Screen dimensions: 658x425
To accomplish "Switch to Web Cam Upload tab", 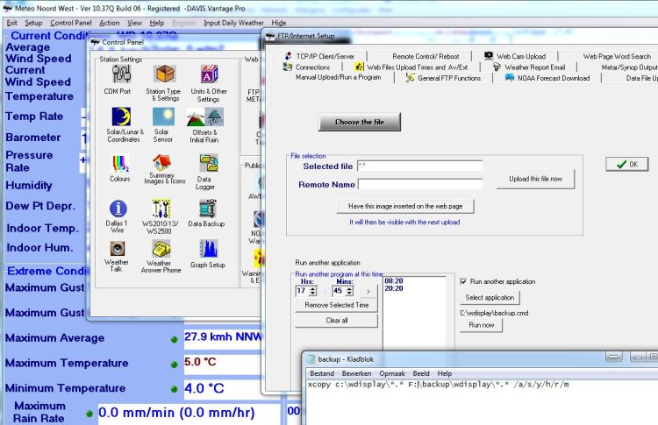I will coord(515,56).
